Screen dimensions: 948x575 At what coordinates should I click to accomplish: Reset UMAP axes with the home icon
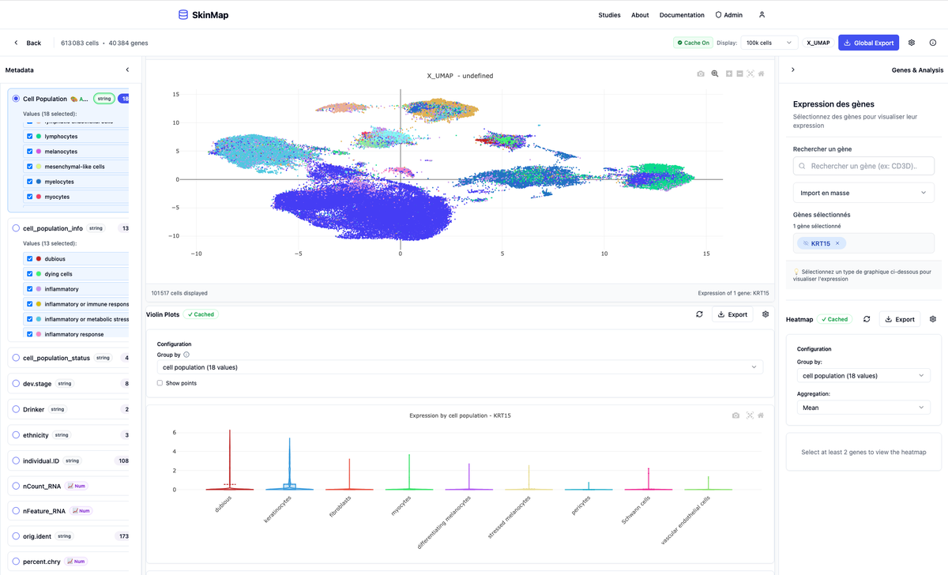(x=760, y=73)
